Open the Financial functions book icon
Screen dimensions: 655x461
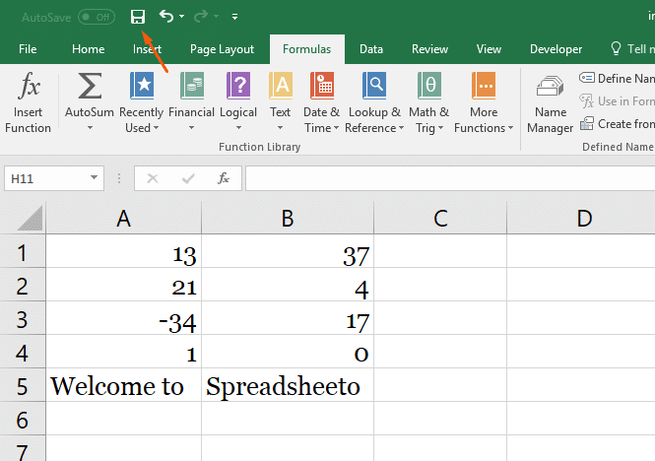(192, 86)
